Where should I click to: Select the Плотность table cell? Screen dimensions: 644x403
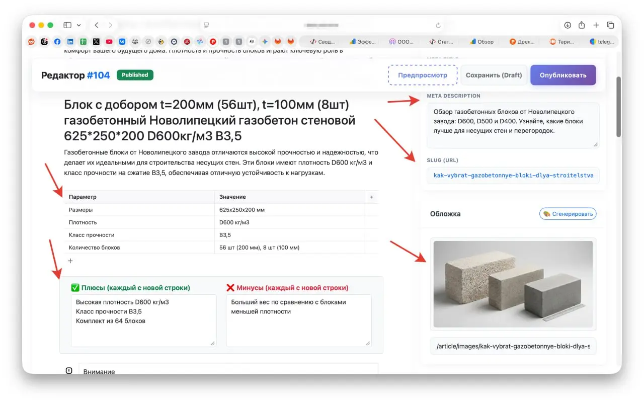(x=139, y=222)
